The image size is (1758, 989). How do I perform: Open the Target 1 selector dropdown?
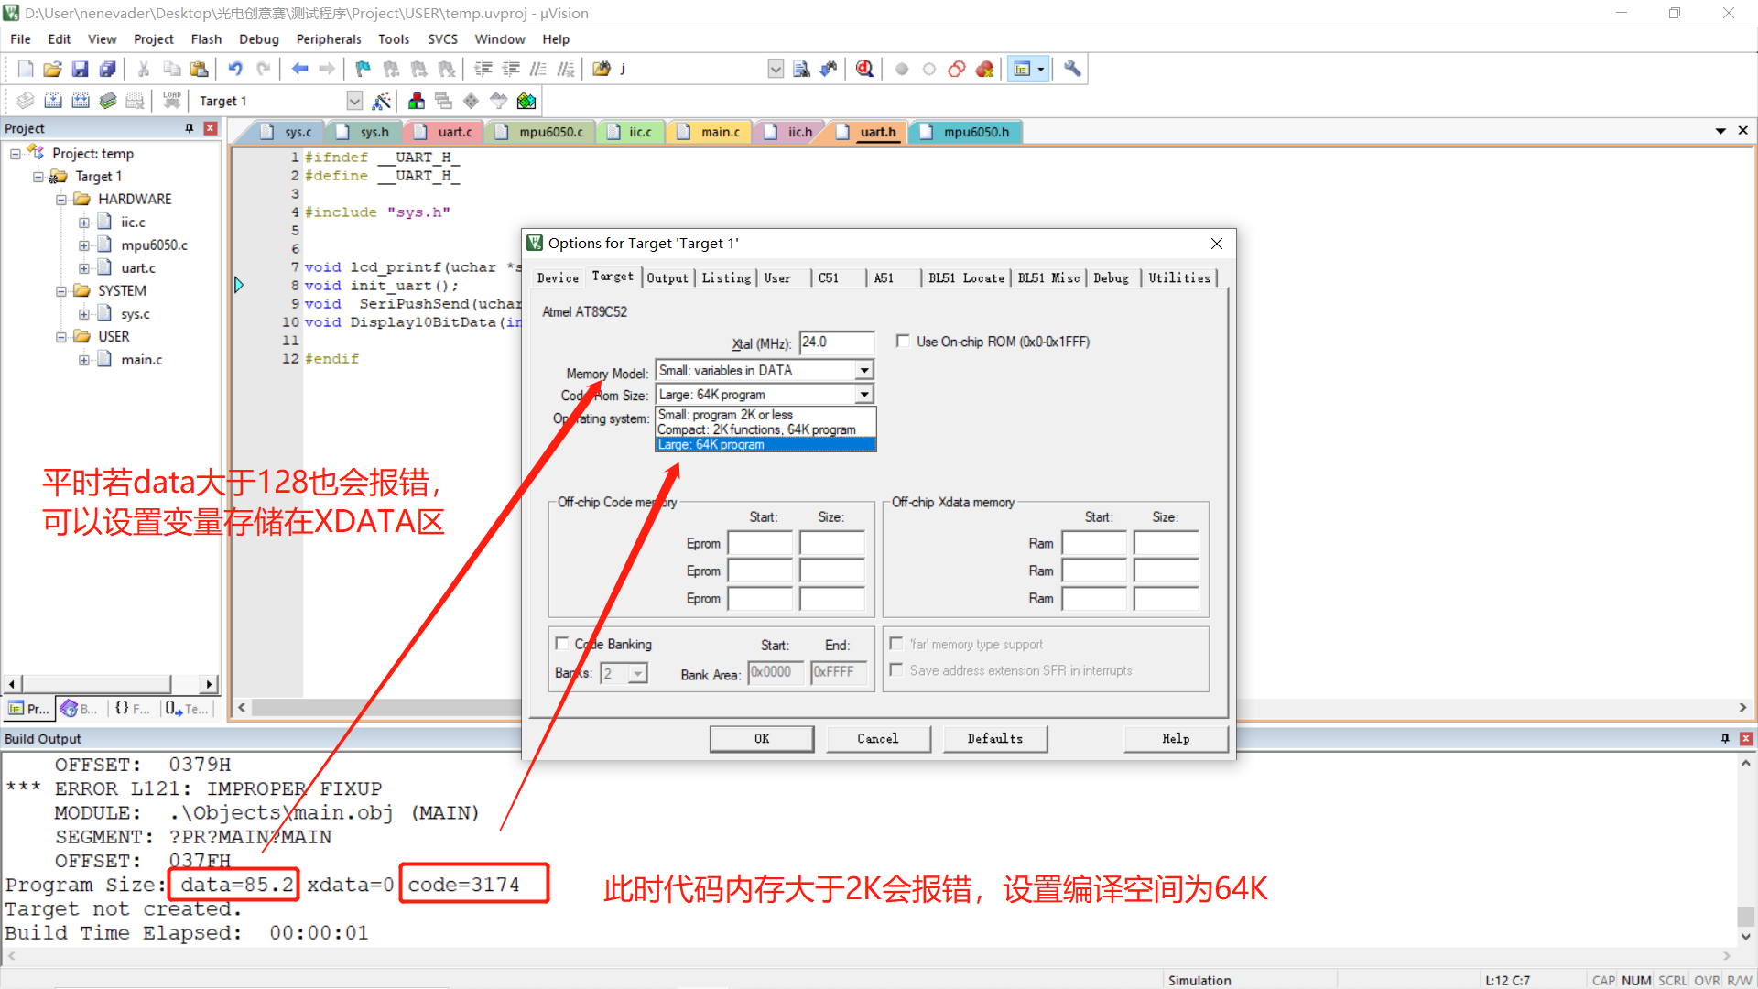(354, 101)
